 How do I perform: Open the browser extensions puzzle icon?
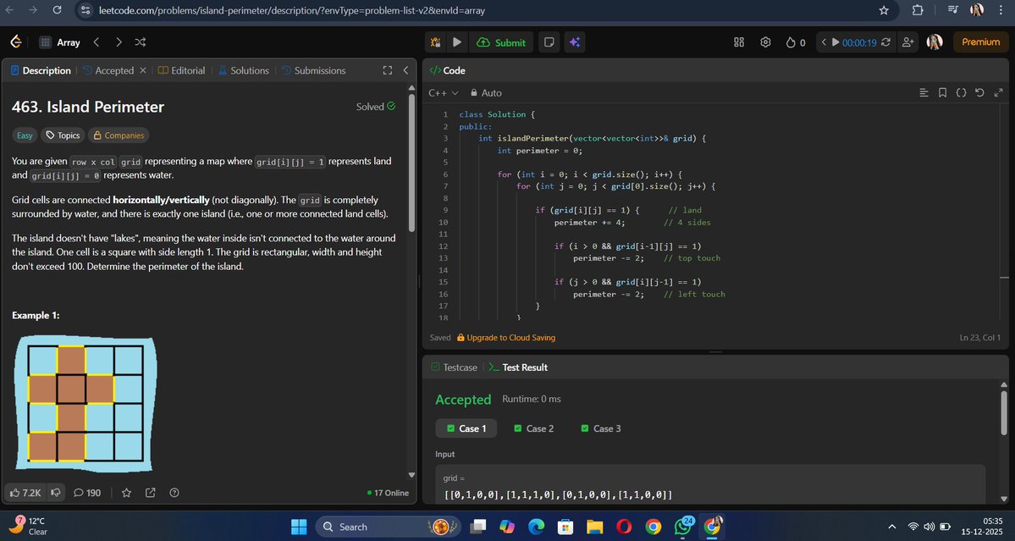click(918, 10)
